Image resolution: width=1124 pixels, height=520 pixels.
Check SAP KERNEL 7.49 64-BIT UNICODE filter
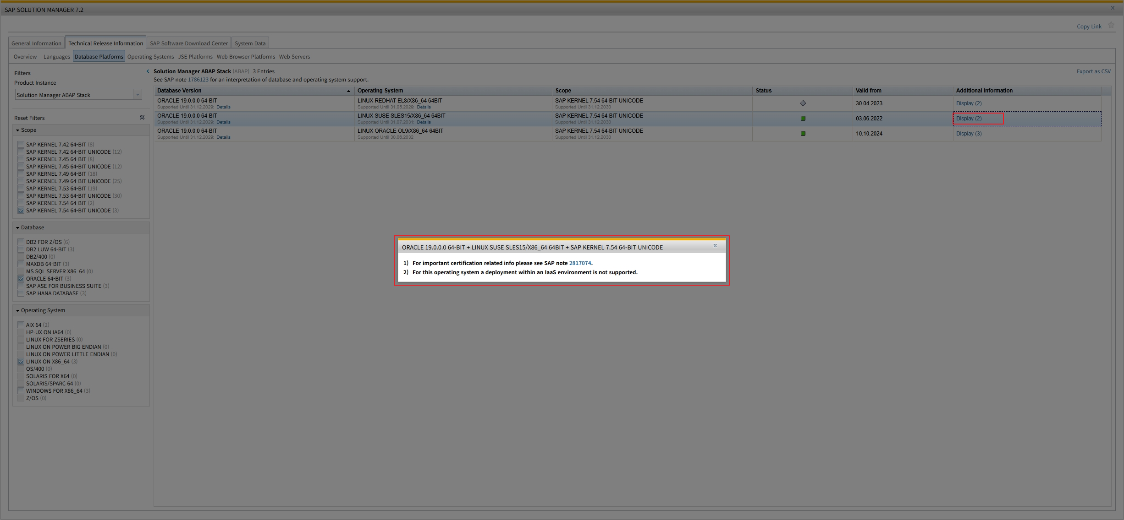tap(21, 181)
